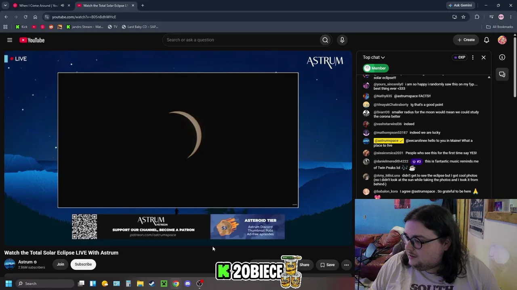
Task: Click the YouTube page scrollbar
Action: coord(515,66)
